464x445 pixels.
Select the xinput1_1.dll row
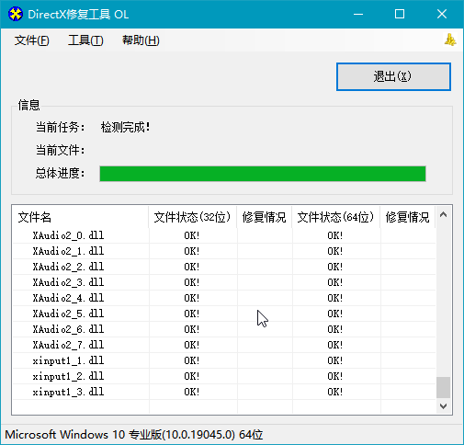point(224,360)
